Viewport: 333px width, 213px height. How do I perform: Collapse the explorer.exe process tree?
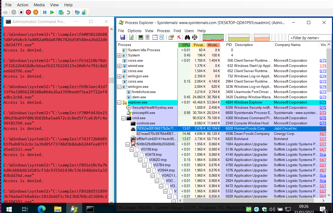[x=119, y=102]
